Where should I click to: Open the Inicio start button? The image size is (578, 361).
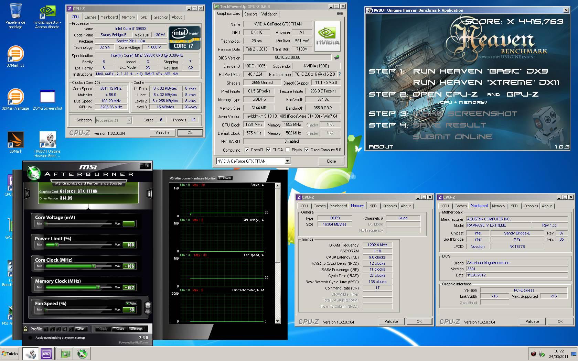tap(10, 354)
